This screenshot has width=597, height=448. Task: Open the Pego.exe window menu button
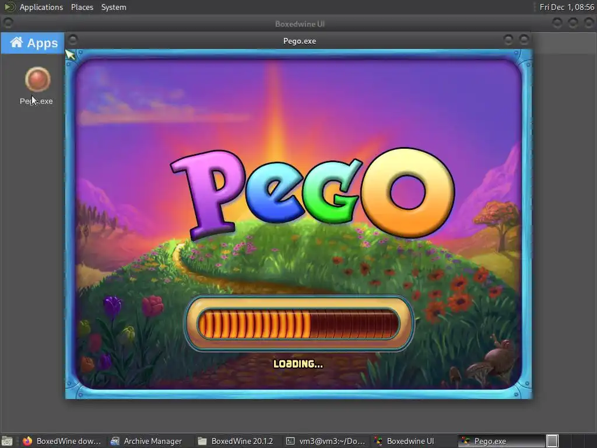coord(73,40)
